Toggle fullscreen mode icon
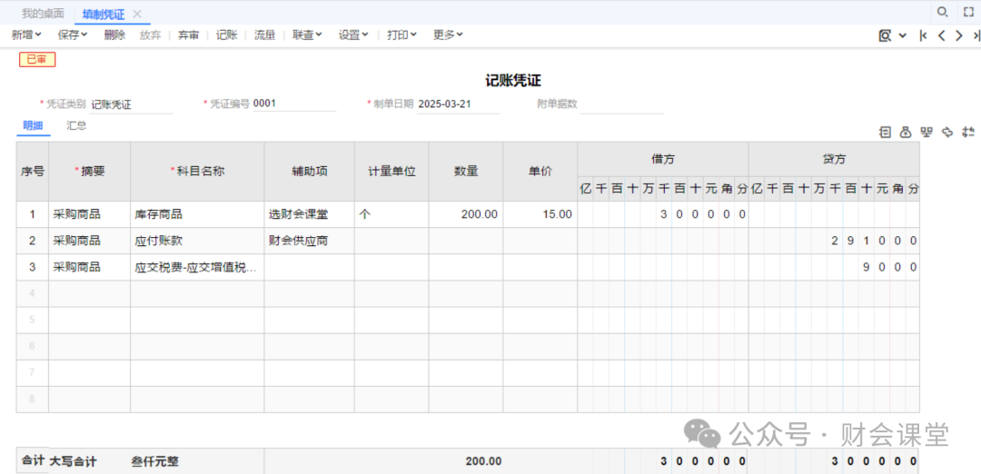This screenshot has width=981, height=474. coord(968,12)
